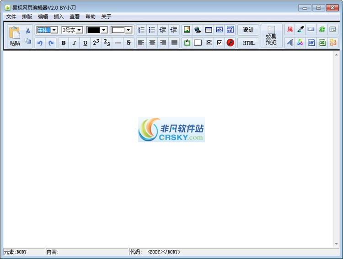Insert a single-line text box (abl)
Image resolution: width=343 pixels, height=259 pixels.
click(220, 30)
